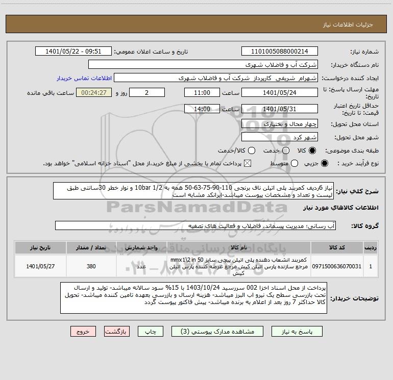
Task: Click the شرح کلی نیاز description box
Action: tap(193, 191)
